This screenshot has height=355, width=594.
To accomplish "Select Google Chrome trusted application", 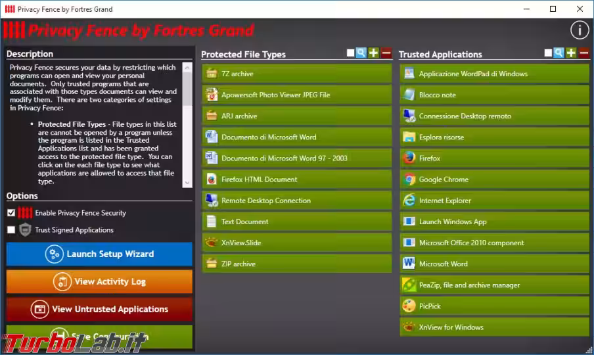I will coord(495,179).
